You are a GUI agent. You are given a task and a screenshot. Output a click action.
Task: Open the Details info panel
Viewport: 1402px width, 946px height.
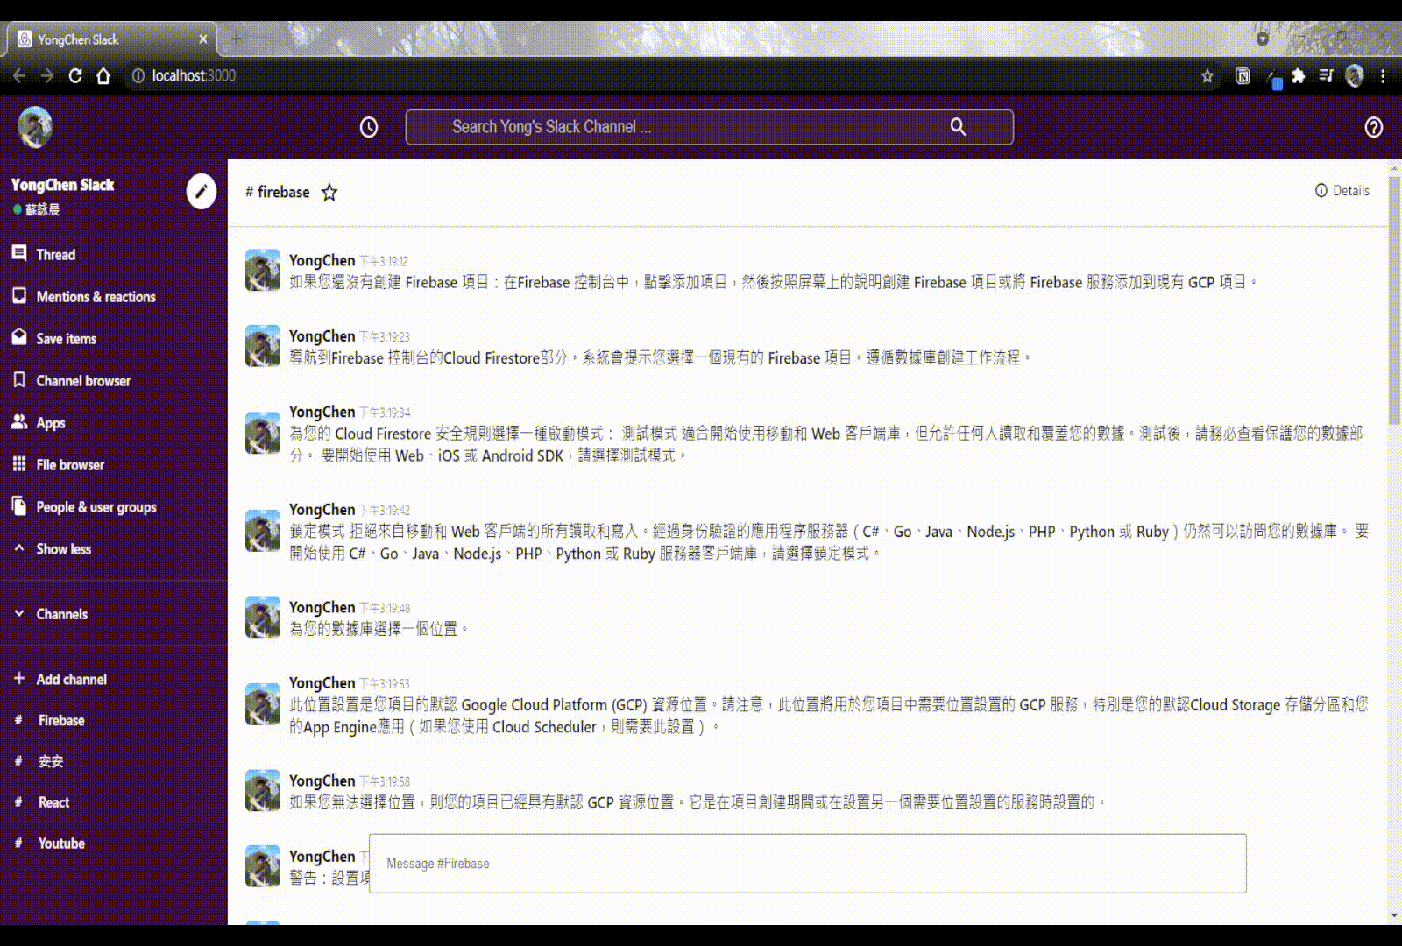coord(1342,191)
